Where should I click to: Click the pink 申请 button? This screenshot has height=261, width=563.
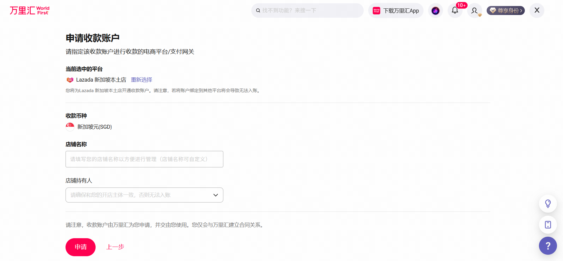pos(81,247)
